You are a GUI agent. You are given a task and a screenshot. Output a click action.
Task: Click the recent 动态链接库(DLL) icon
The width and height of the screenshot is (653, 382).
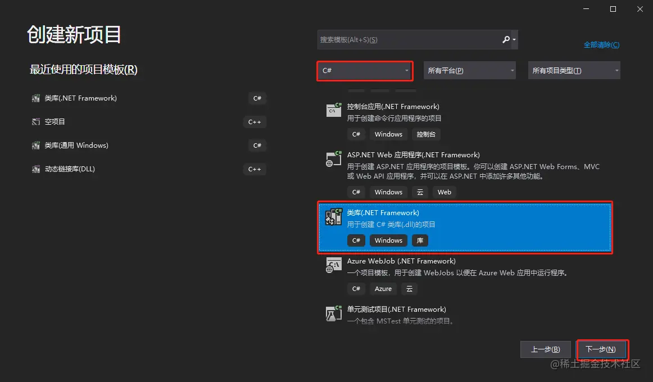click(36, 169)
